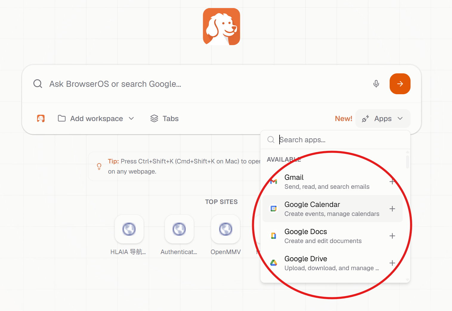Screen dimensions: 452x311
Task: Click the Gmail envelope icon
Action: coord(274,182)
